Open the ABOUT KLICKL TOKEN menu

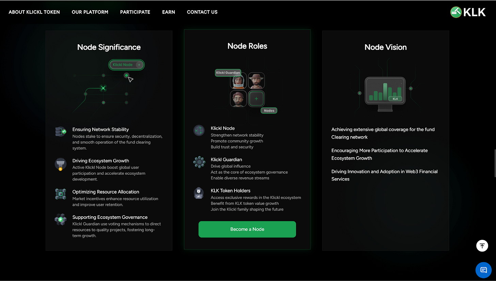(x=34, y=12)
